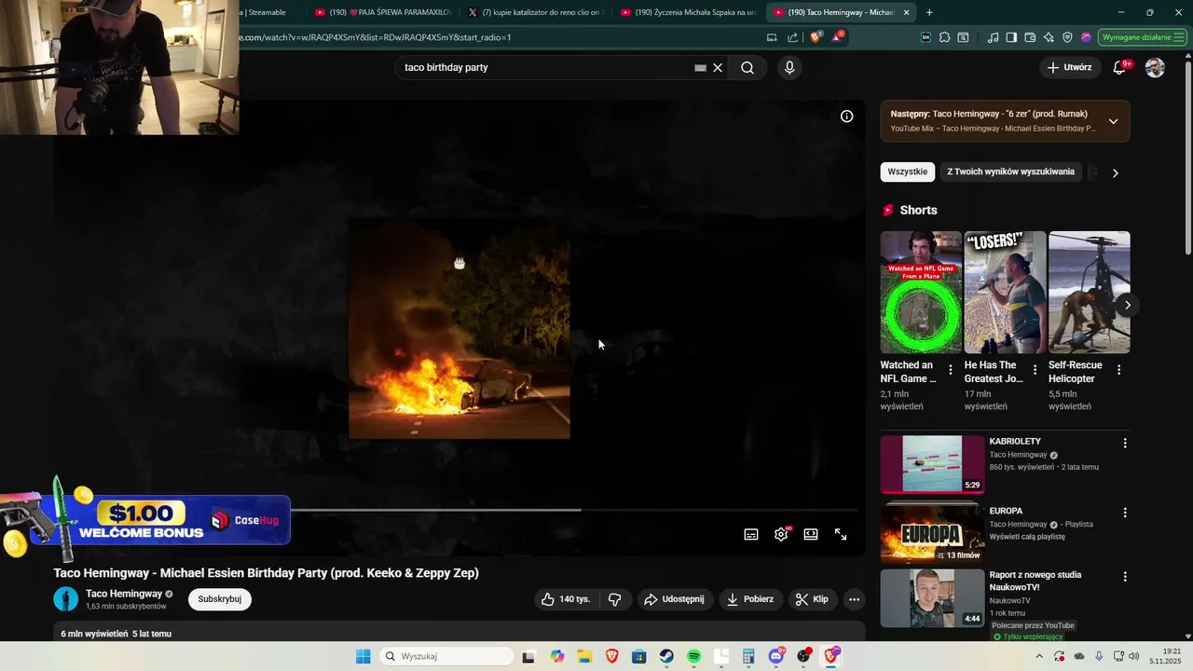This screenshot has height=671, width=1193.
Task: Show video info card icon
Action: pos(846,116)
